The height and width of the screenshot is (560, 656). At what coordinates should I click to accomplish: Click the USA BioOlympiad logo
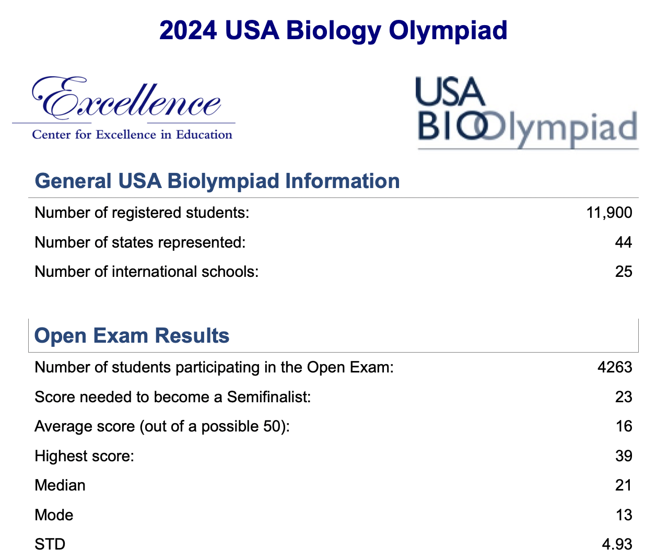click(527, 113)
